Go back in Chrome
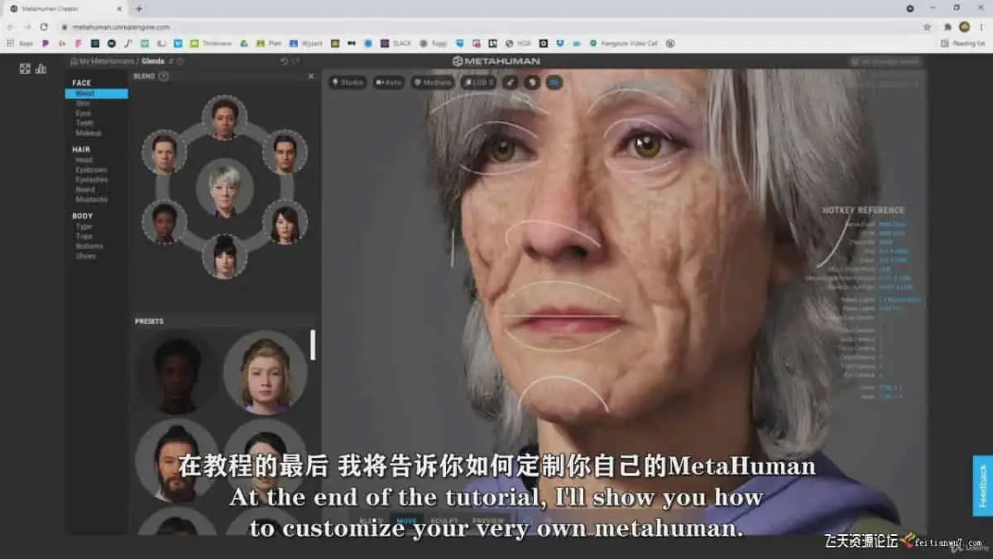The height and width of the screenshot is (559, 993). pos(10,27)
